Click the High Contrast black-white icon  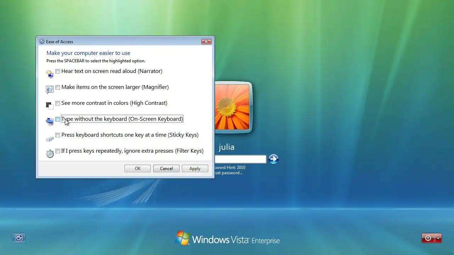click(x=50, y=106)
